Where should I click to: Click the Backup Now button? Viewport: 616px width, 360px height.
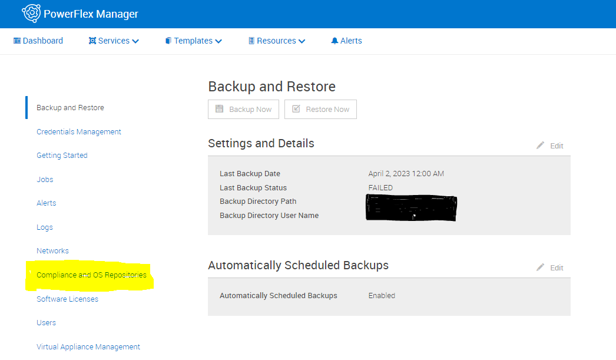point(243,109)
